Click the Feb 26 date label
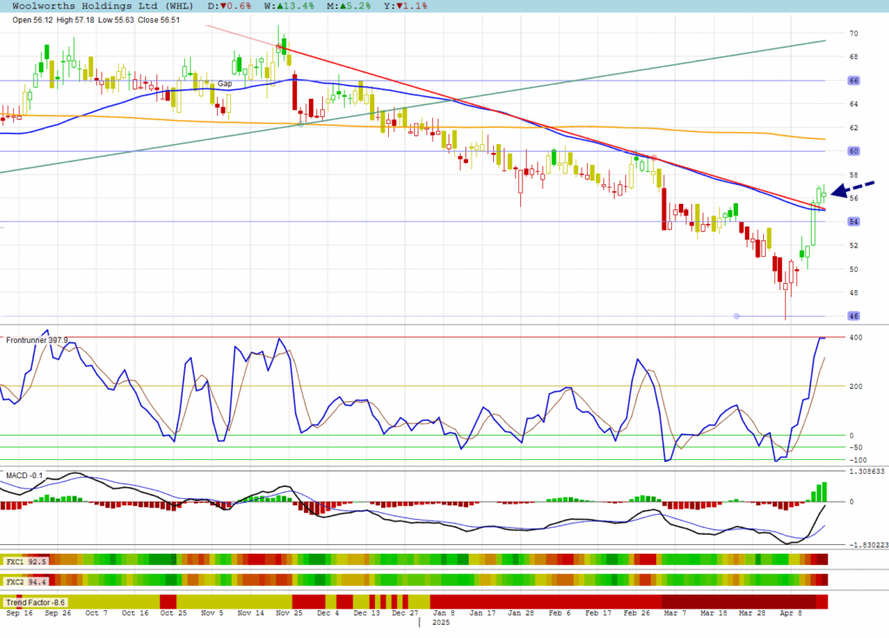The height and width of the screenshot is (638, 889). pyautogui.click(x=636, y=613)
